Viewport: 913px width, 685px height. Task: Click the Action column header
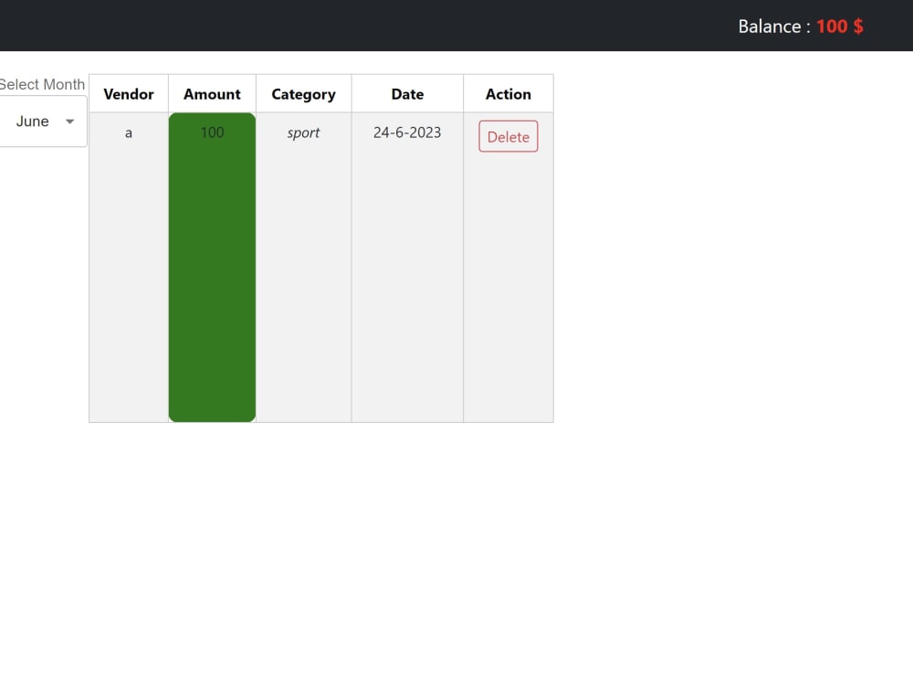pyautogui.click(x=508, y=93)
